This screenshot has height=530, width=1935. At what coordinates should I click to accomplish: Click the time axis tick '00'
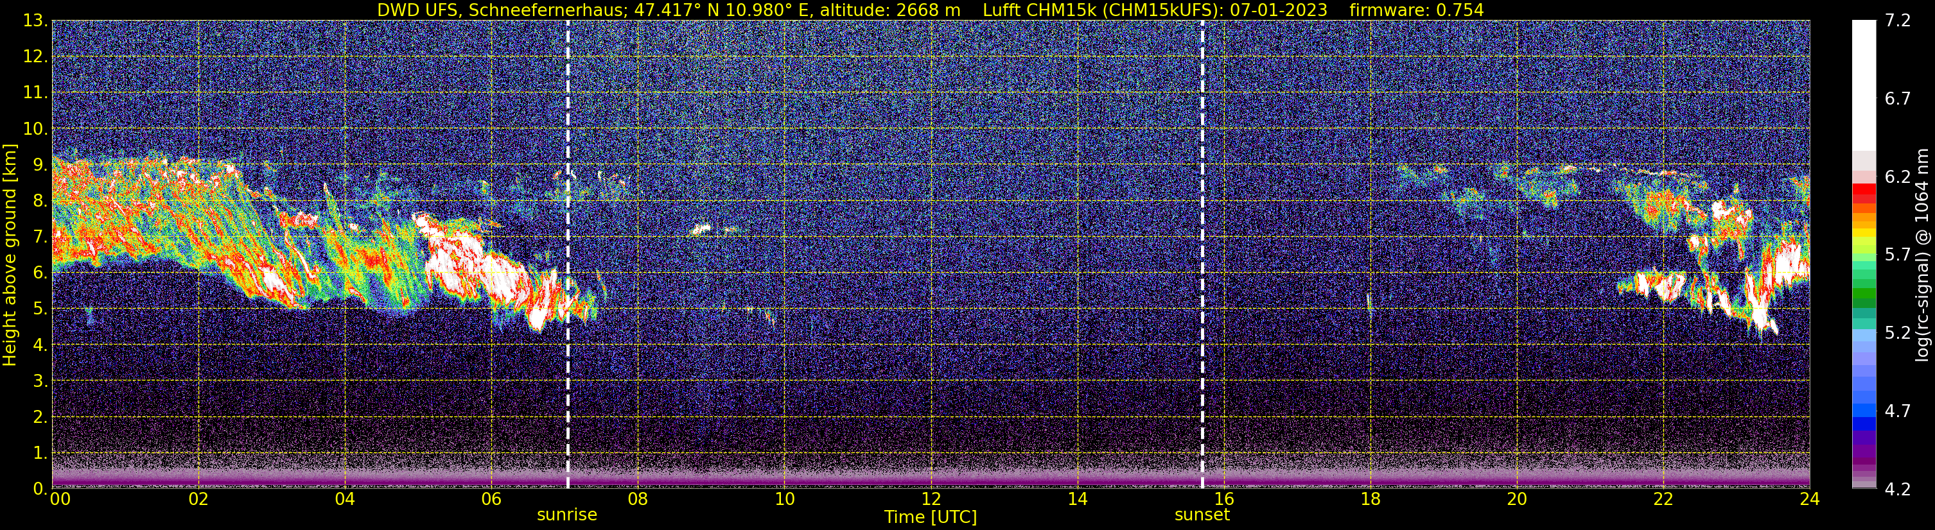tap(60, 499)
